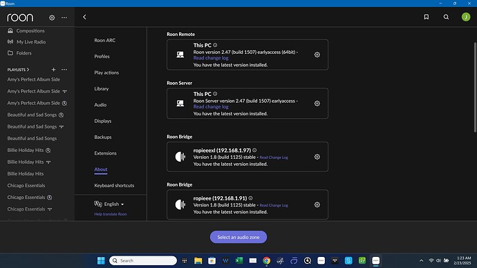Open gear settings for ropieee 192.168.1.91 bridge
This screenshot has width=477, height=268.
[x=317, y=204]
